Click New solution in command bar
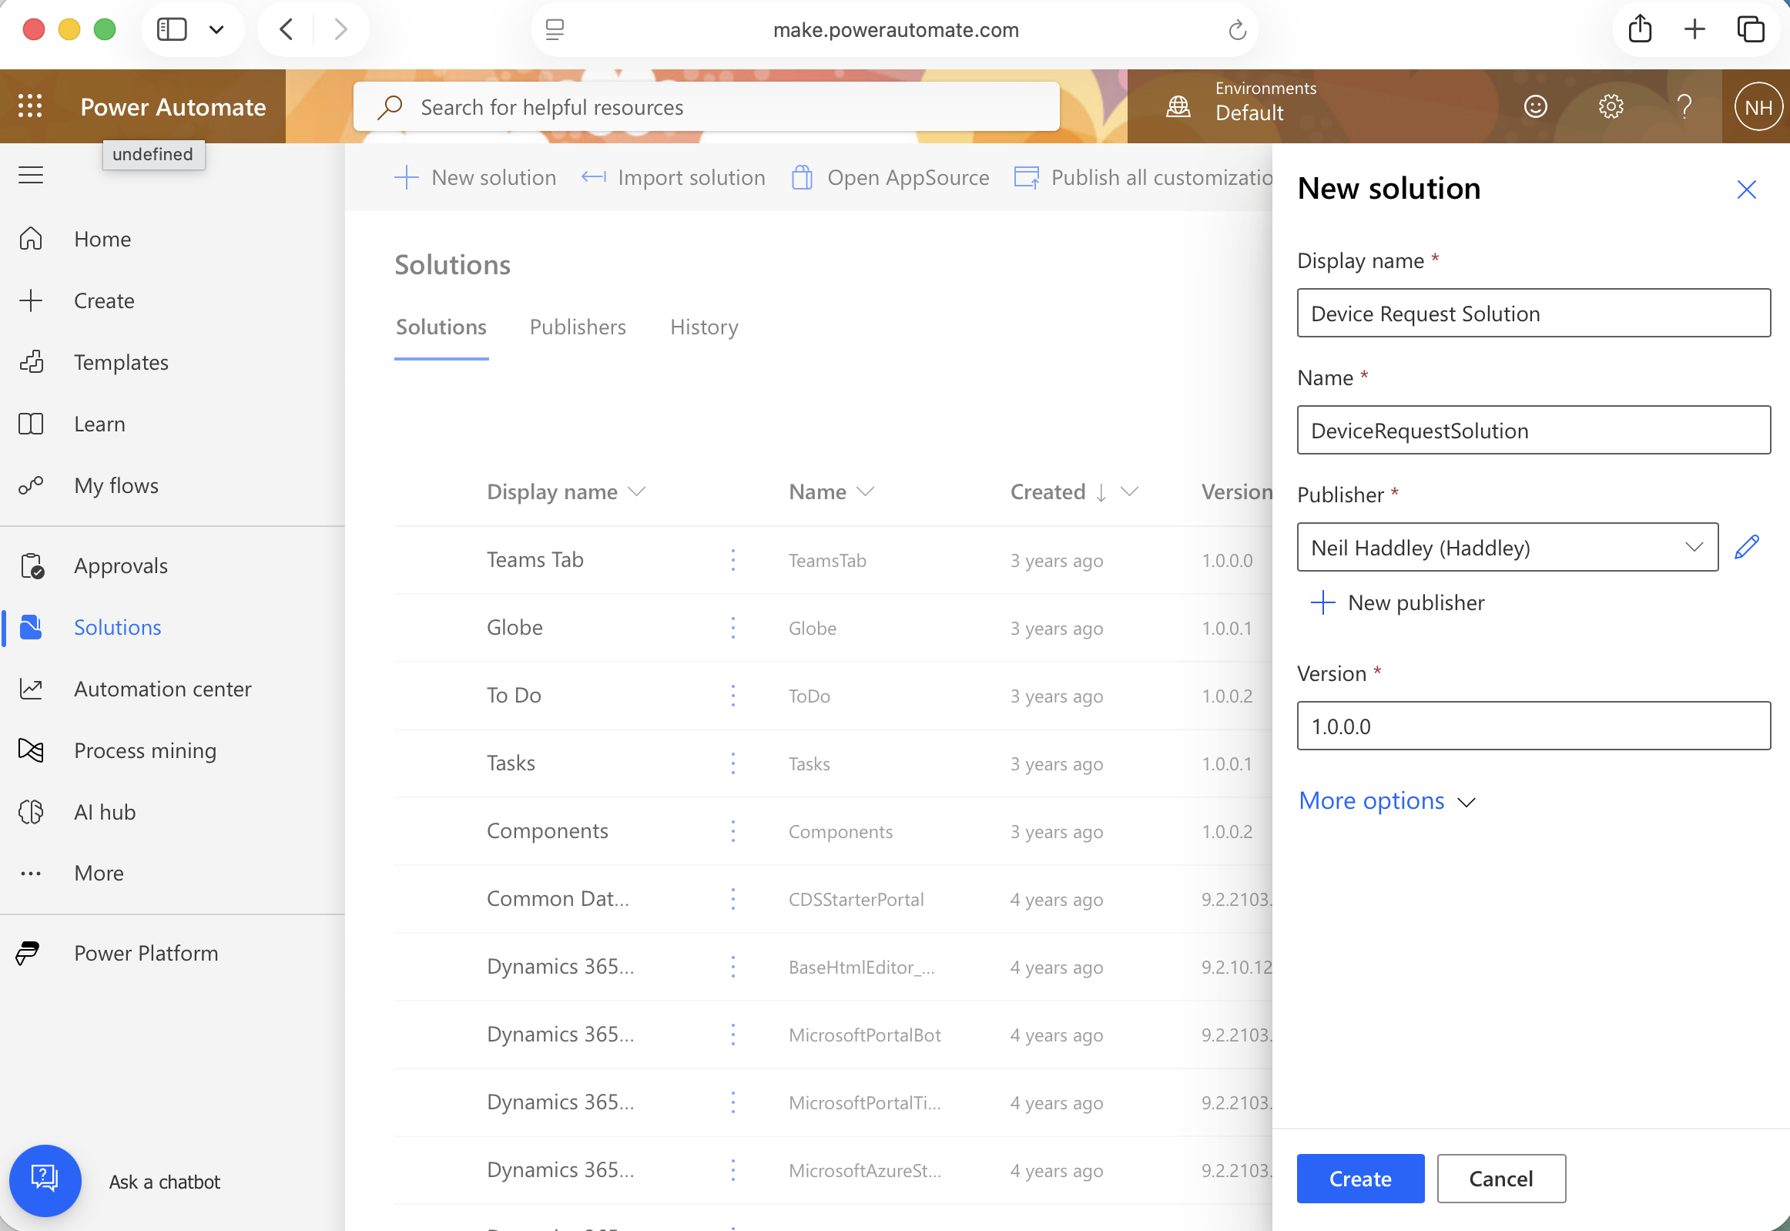Viewport: 1790px width, 1231px height. [x=475, y=177]
